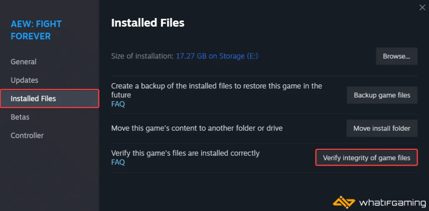Viewport: 429px width, 211px height.
Task: Click the Browse... button
Action: (396, 56)
